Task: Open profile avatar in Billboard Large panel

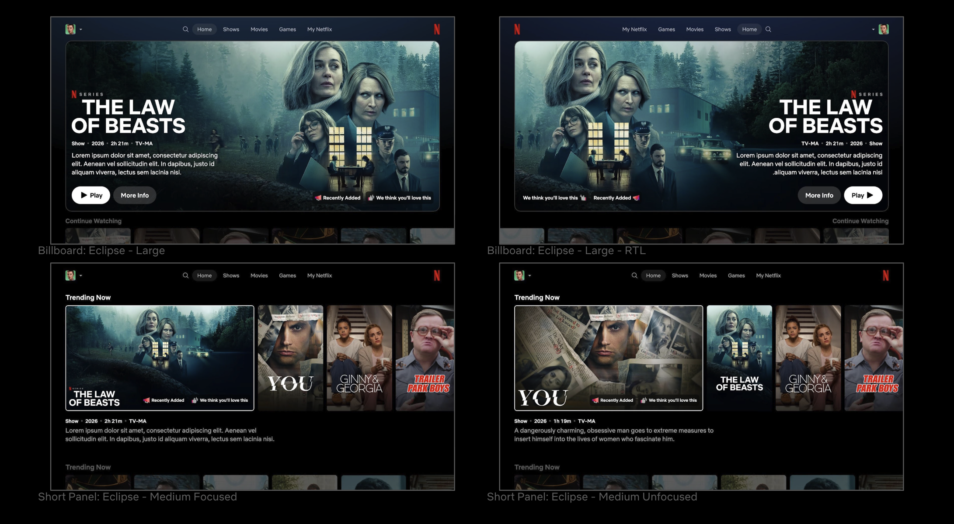Action: (70, 29)
